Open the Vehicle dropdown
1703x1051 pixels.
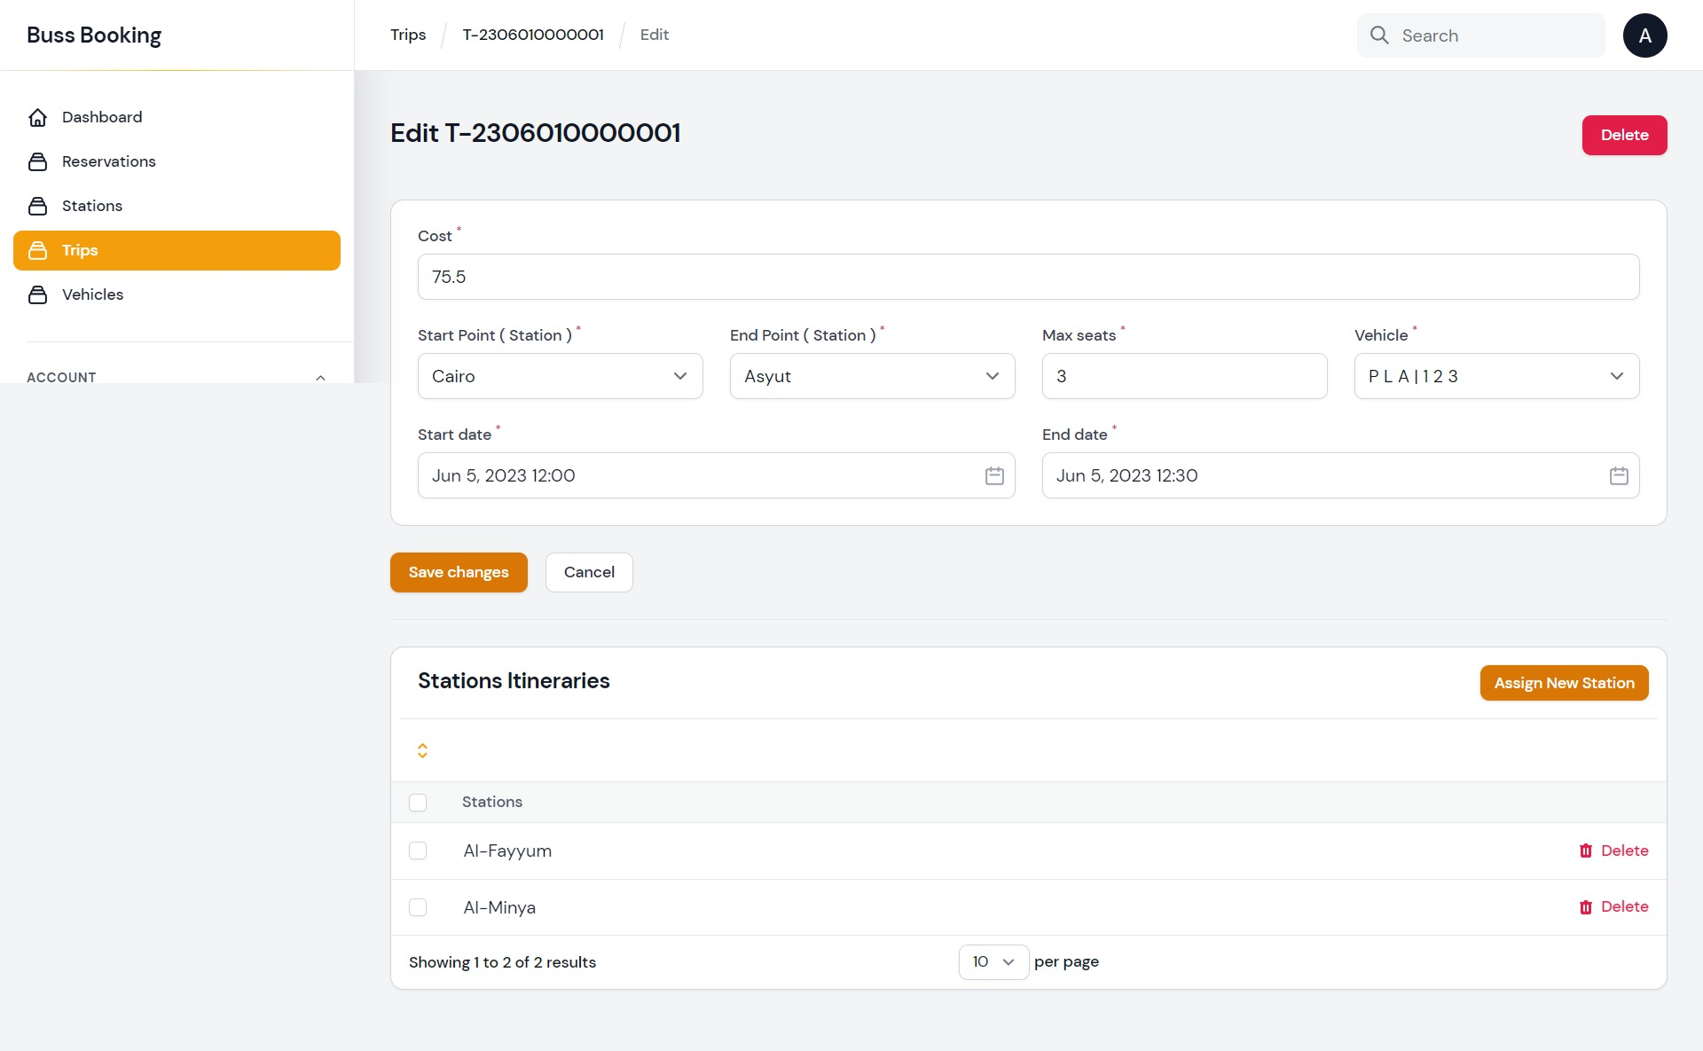click(1496, 376)
